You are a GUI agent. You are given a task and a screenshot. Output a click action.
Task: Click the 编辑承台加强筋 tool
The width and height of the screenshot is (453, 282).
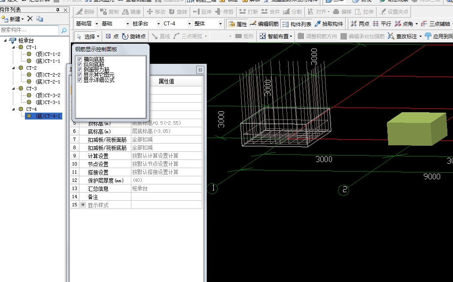[x=362, y=36]
